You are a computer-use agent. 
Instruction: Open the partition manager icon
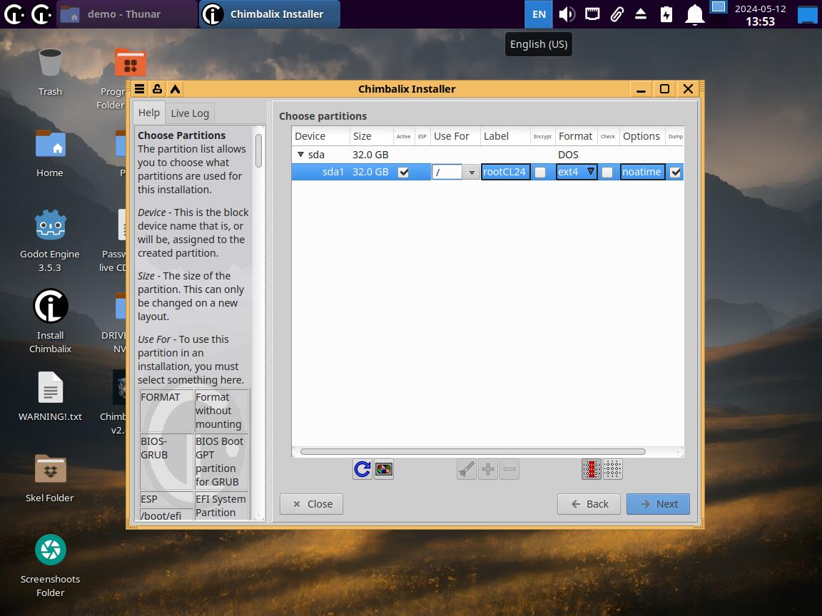point(384,469)
